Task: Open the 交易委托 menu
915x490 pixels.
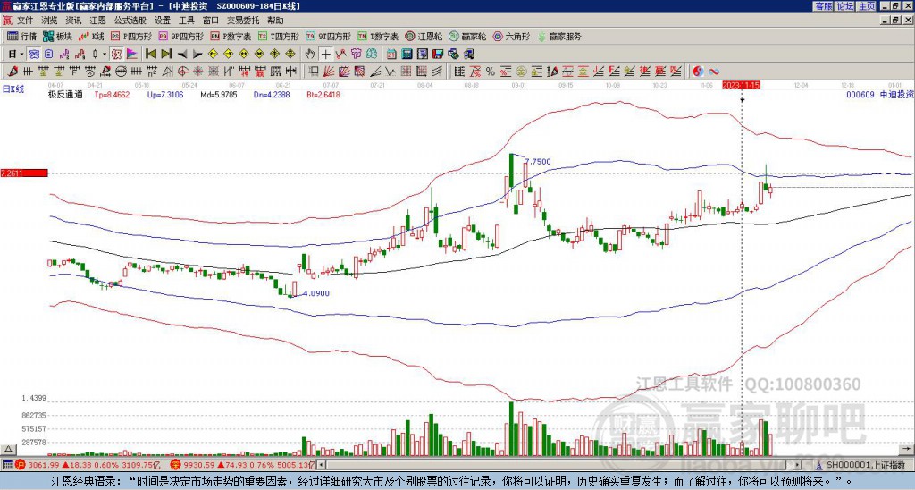Action: (243, 21)
